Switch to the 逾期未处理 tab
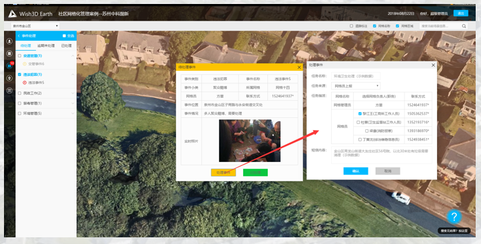This screenshot has height=244, width=481. [x=46, y=46]
